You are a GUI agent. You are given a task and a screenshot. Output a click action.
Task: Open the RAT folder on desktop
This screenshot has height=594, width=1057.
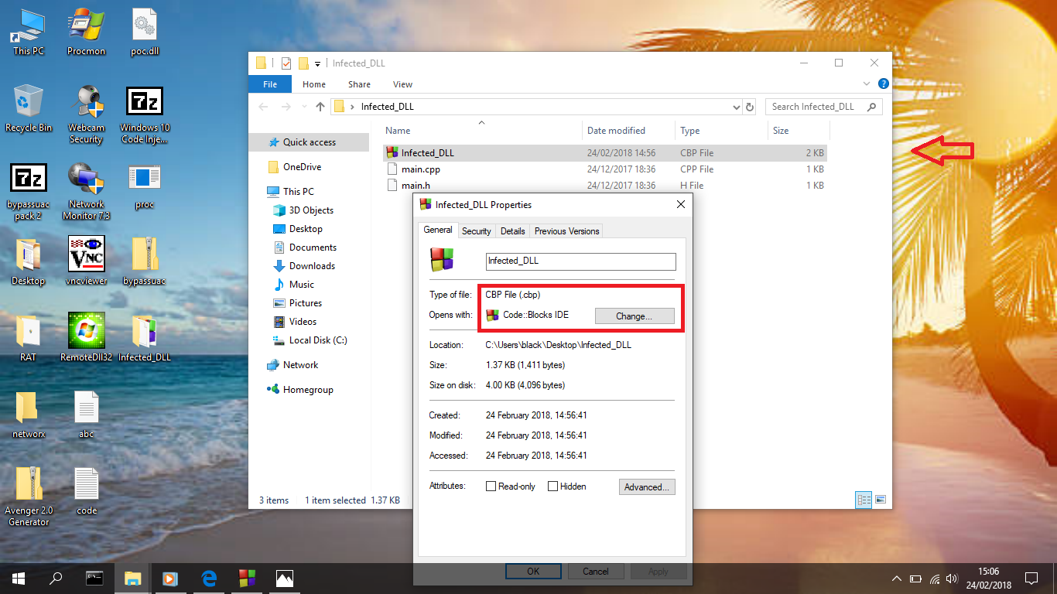pyautogui.click(x=29, y=338)
